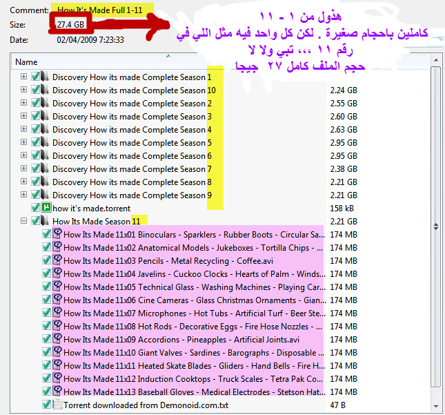Image resolution: width=445 pixels, height=415 pixels.
Task: Expand the Complete Season 3 folder
Action: (x=24, y=115)
